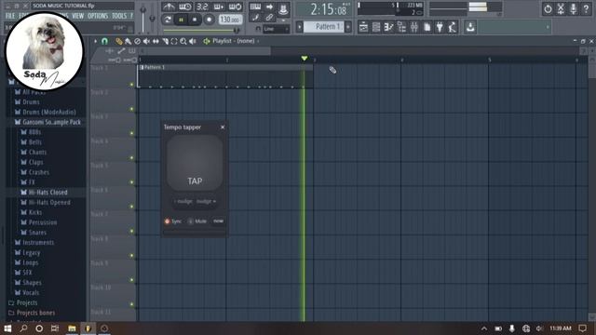Viewport: 596px width, 335px height.
Task: Toggle the magnet snap icon in Playlist
Action: (x=104, y=41)
